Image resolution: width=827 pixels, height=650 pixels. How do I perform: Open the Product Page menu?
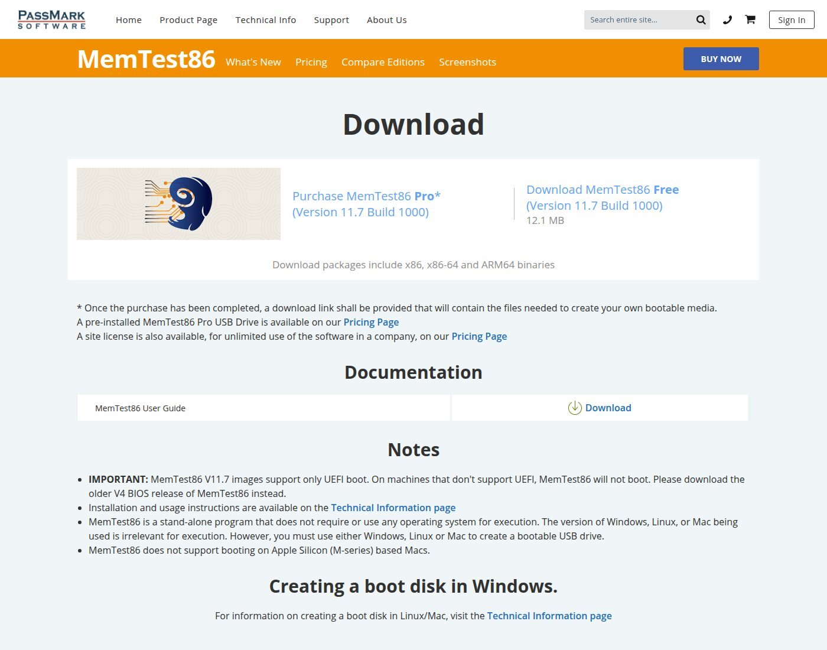[x=188, y=19]
